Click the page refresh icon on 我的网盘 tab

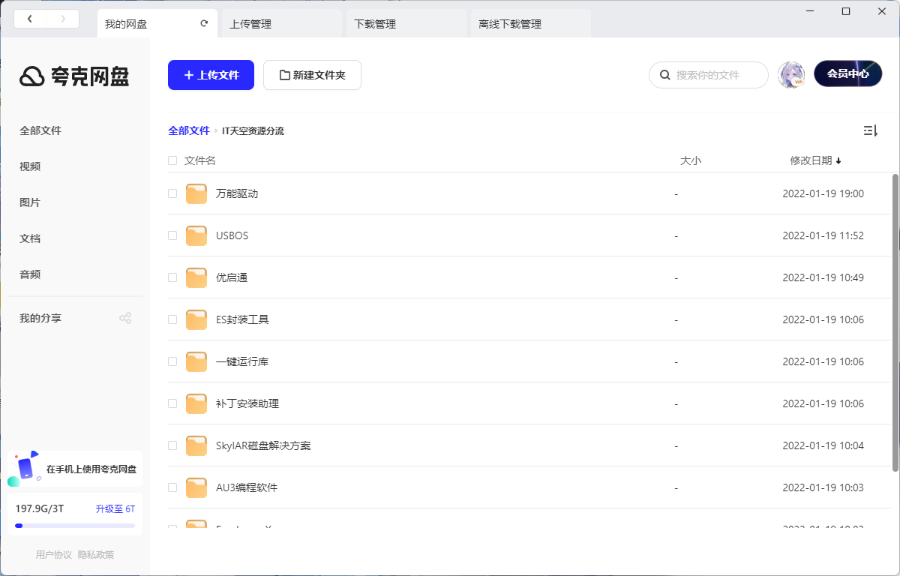pos(203,23)
